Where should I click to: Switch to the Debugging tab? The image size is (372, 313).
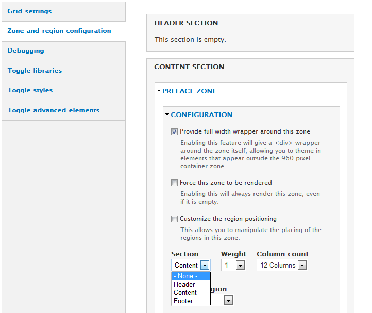(x=26, y=51)
